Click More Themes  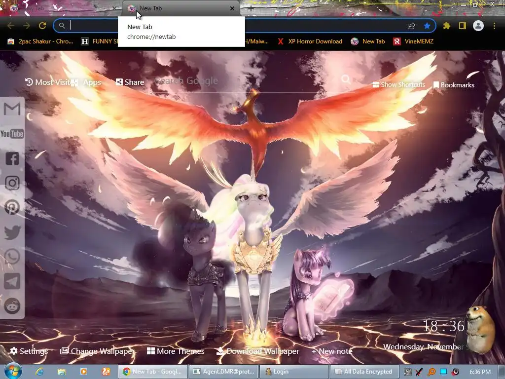[x=176, y=351]
